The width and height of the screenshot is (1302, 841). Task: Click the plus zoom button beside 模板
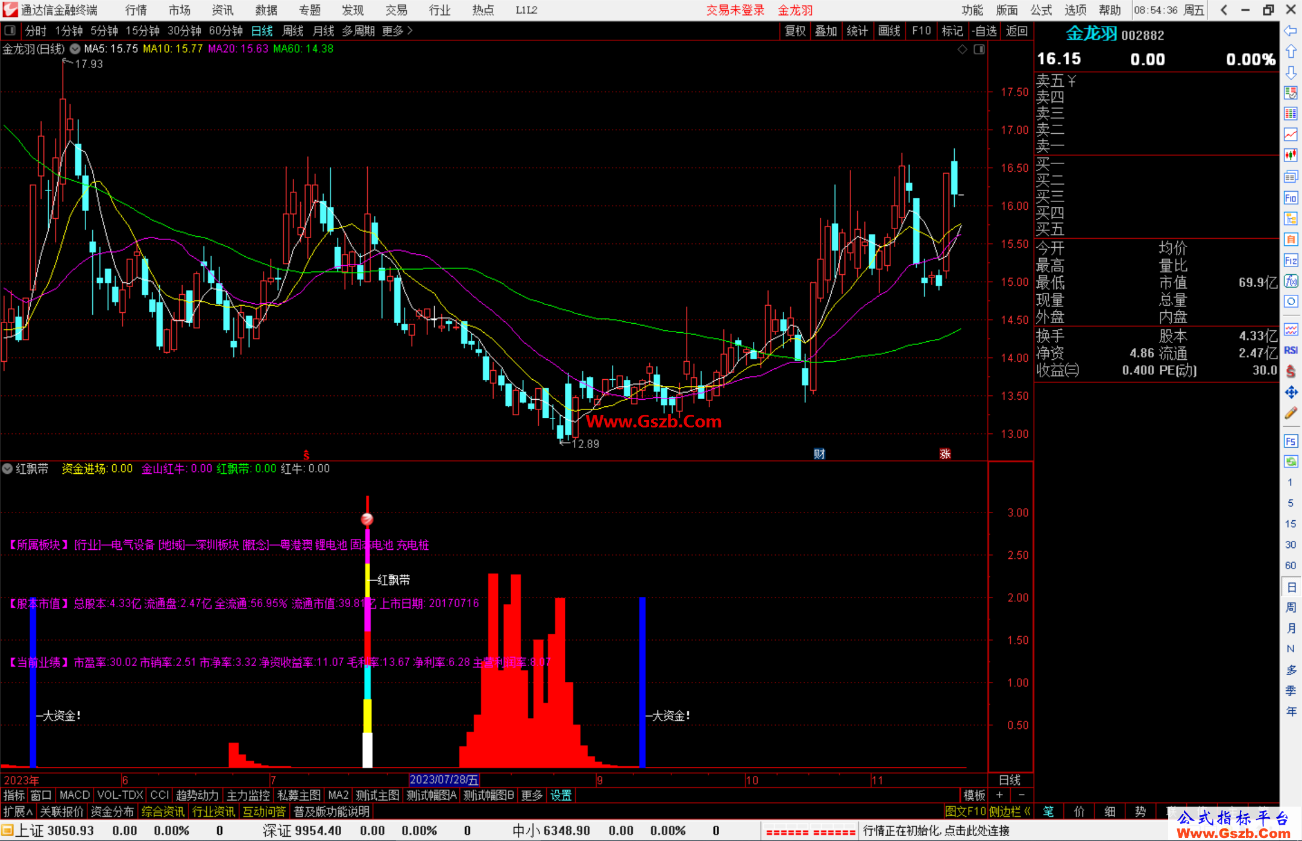pos(1000,795)
